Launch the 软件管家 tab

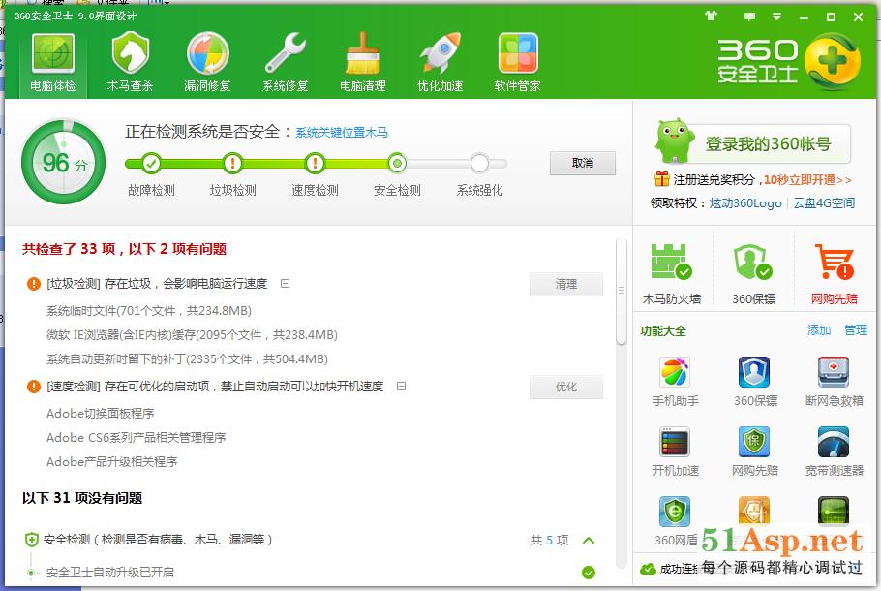point(518,62)
